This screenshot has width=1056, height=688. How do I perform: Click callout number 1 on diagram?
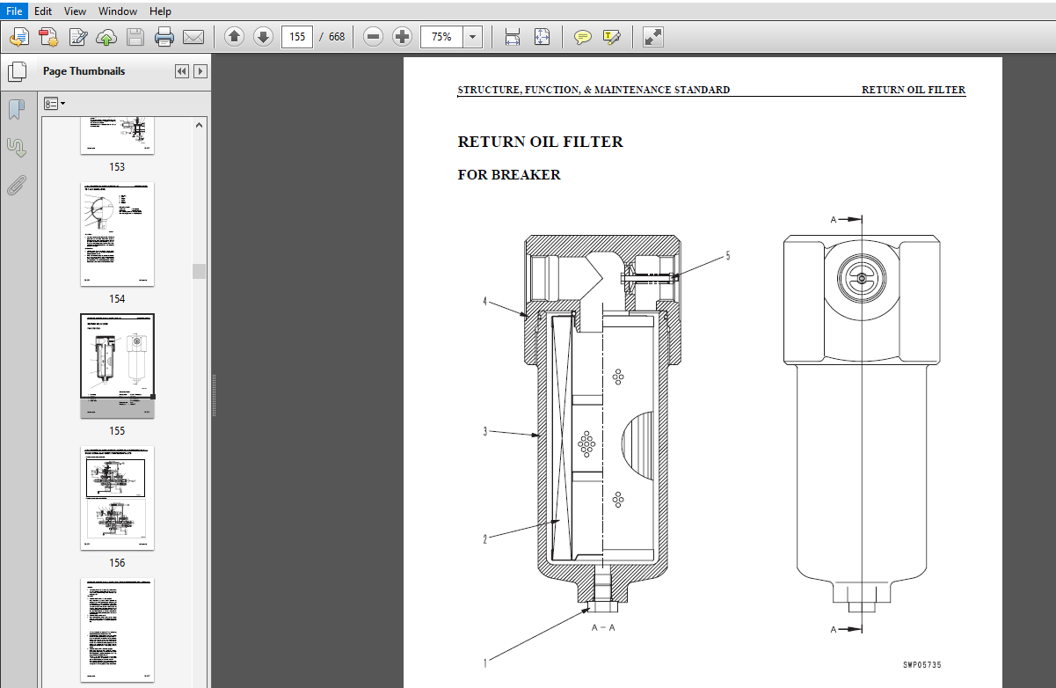[x=484, y=662]
